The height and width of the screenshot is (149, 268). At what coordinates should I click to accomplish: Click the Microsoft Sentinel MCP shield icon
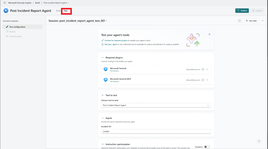106,80
